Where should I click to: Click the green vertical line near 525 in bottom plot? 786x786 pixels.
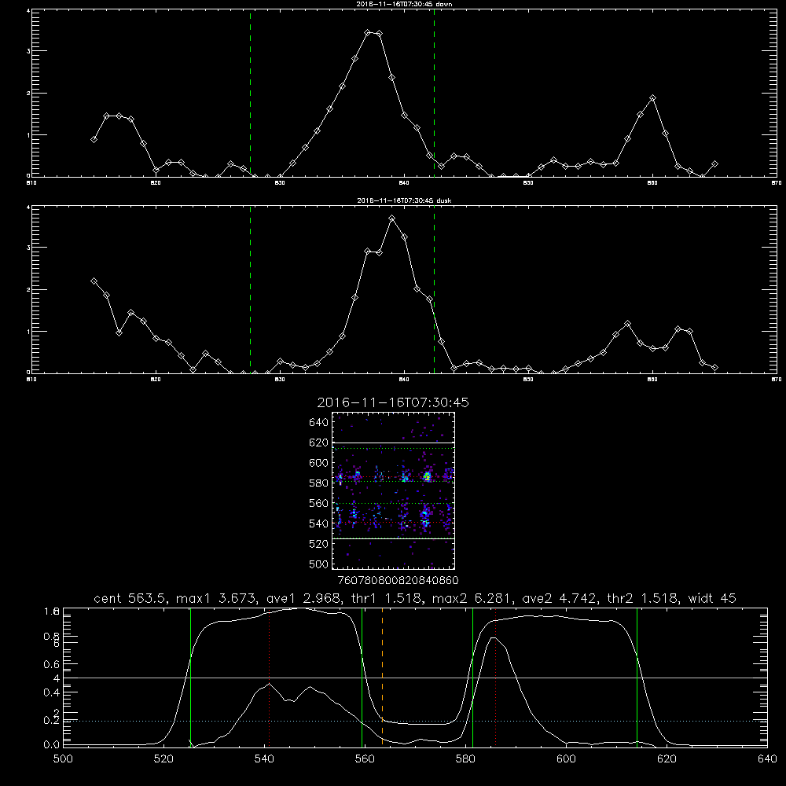click(x=190, y=677)
